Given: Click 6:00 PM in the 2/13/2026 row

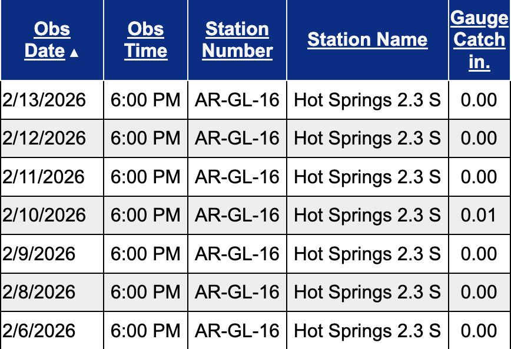Looking at the screenshot, I should point(146,100).
